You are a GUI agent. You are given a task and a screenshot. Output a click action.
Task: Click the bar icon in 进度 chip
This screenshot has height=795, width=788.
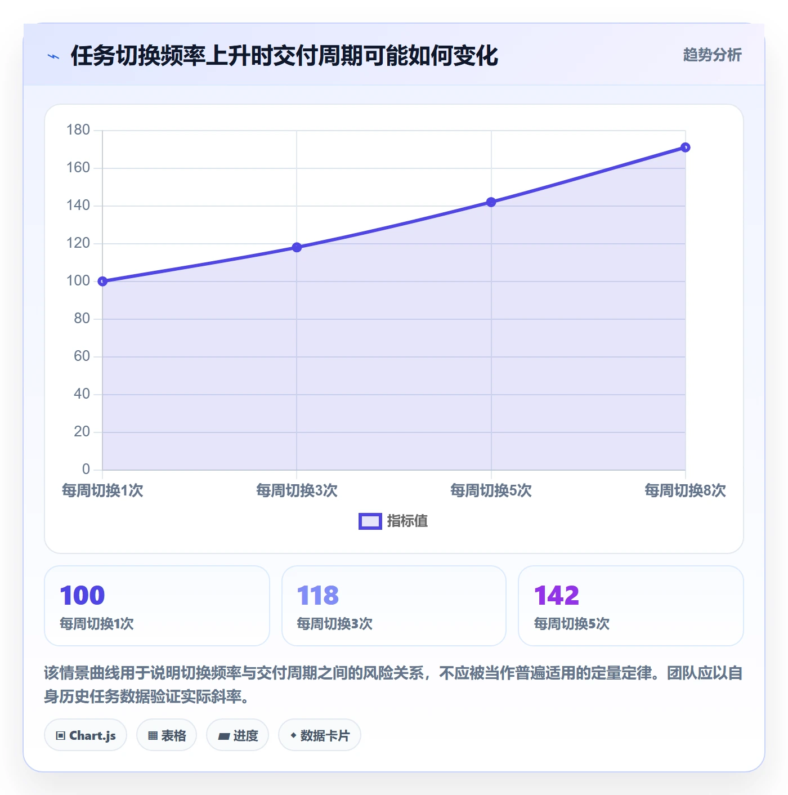(x=224, y=736)
